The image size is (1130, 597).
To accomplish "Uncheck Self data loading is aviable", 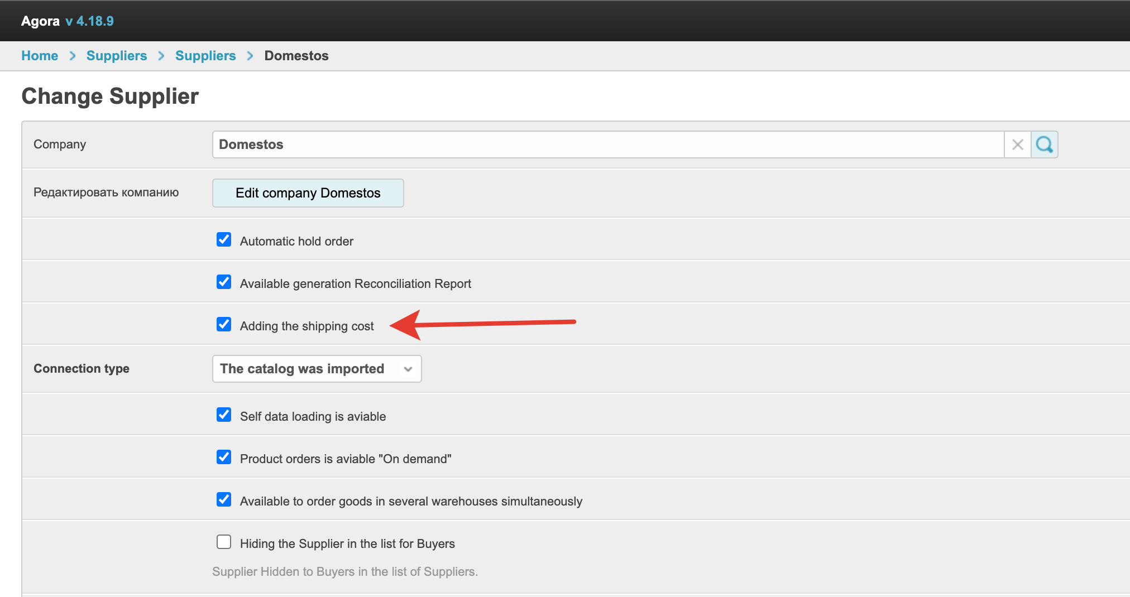I will pos(224,415).
